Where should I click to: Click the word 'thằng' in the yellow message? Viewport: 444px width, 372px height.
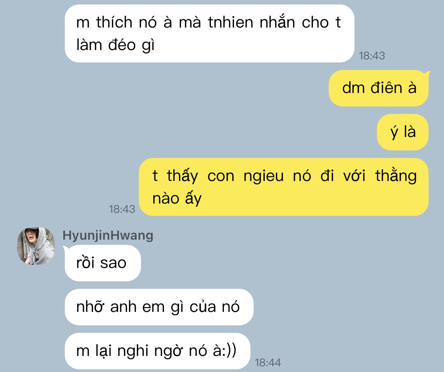click(x=396, y=176)
